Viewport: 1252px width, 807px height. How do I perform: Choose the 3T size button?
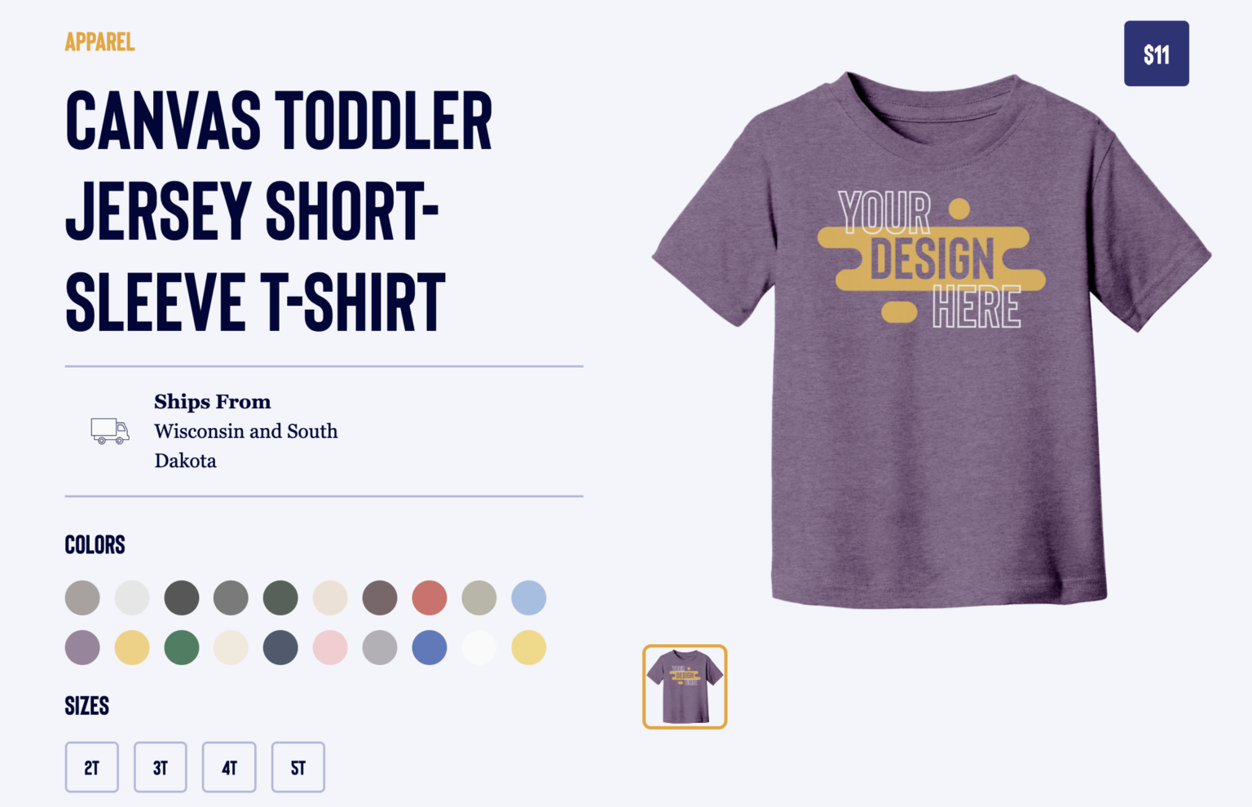pos(161,767)
